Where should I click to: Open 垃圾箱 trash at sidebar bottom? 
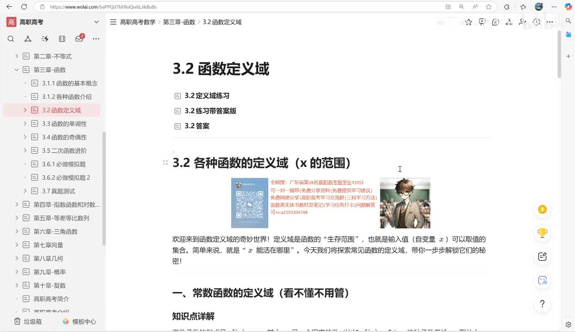tap(28, 321)
